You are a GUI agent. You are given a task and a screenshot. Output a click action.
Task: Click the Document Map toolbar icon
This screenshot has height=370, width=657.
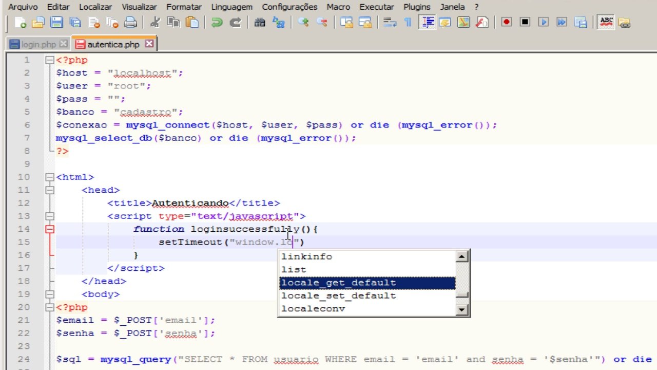tap(463, 23)
